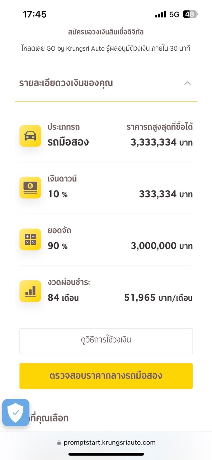Collapse the รายละเอียดวงเงินของคุณ section chevron
Viewport: 212px width, 460px height.
[187, 83]
